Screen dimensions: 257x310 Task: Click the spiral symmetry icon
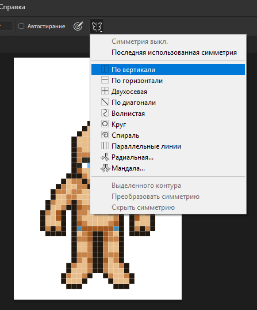pos(105,135)
